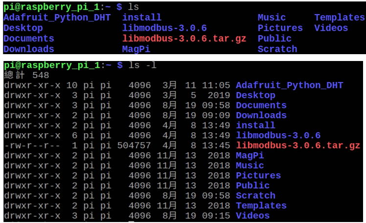This screenshot has width=366, height=223.
Task: Click the time 13:45 on the tar.gz row
Action: (216, 145)
